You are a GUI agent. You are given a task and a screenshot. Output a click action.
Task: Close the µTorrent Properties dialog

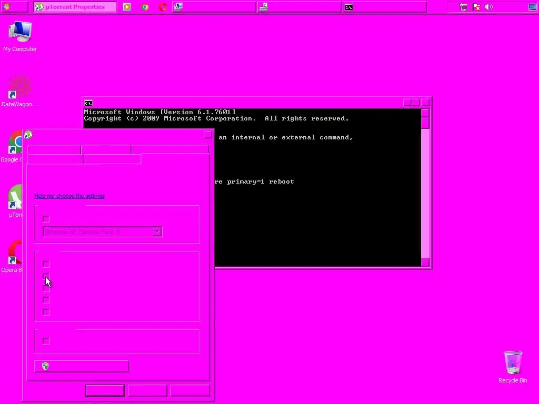point(207,135)
